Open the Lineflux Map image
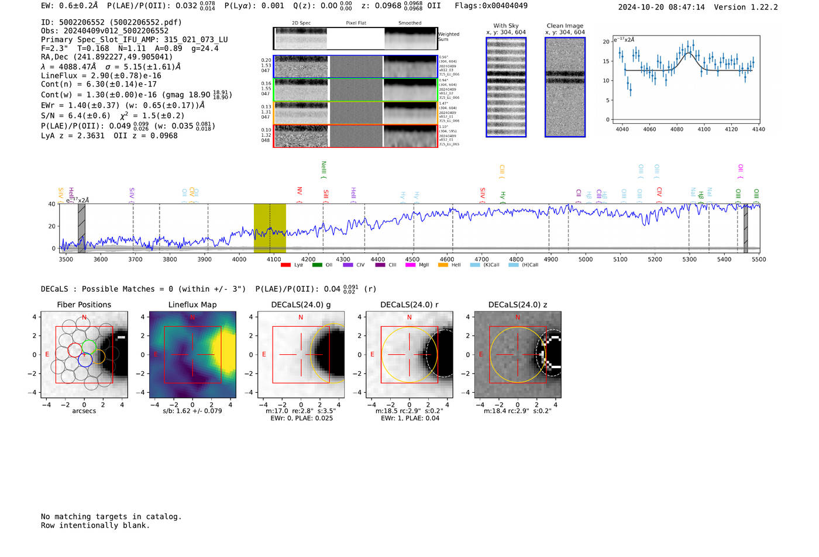 tap(192, 355)
